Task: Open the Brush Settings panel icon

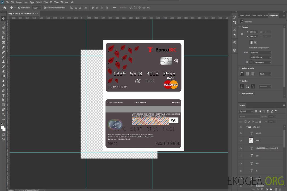Action: point(234,17)
